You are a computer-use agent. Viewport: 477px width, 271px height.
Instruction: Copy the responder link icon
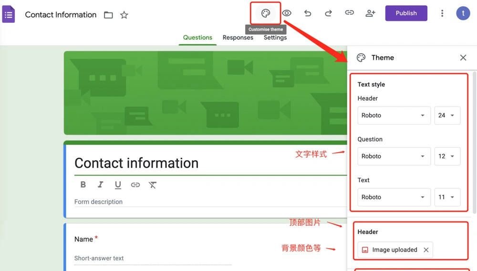click(x=350, y=13)
